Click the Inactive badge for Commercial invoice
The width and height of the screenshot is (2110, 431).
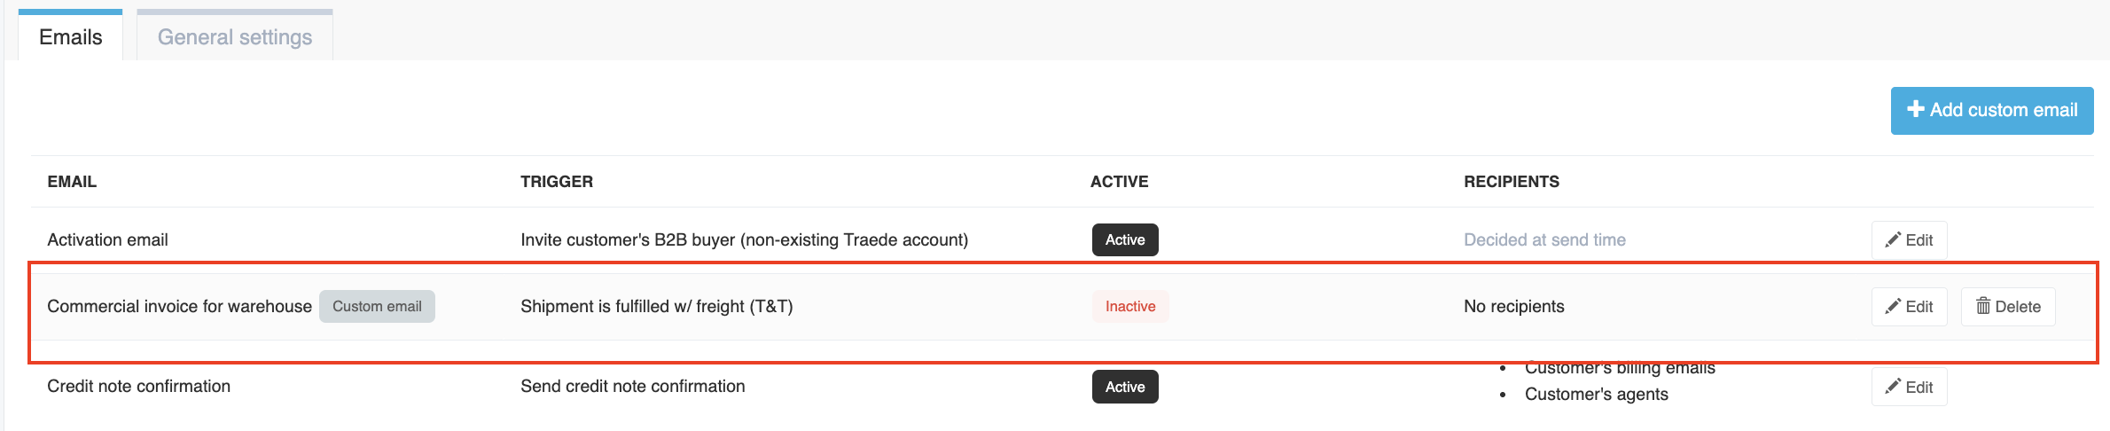(1130, 307)
